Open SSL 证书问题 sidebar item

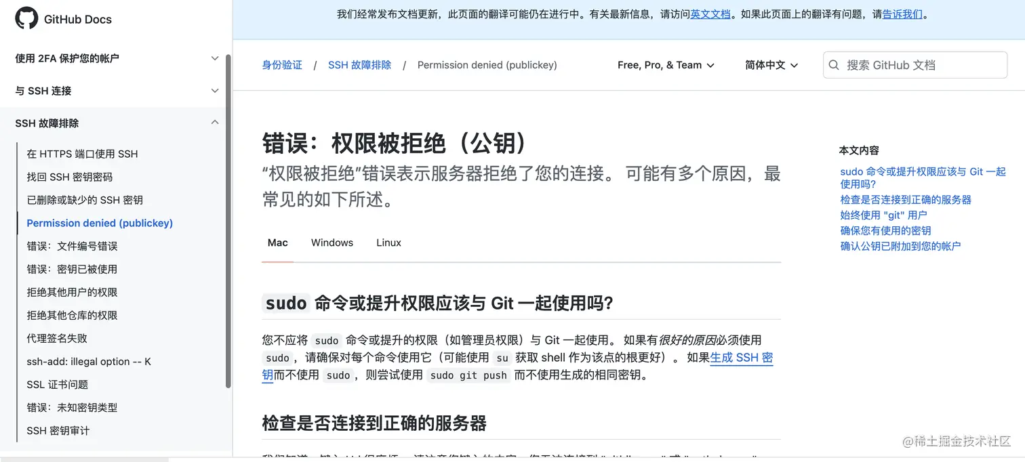tap(58, 384)
